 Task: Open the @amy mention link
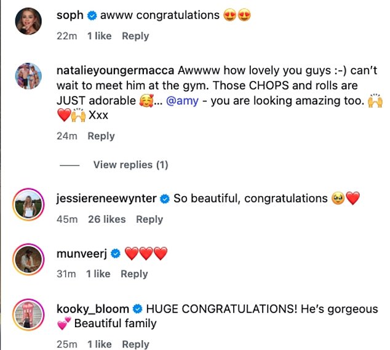(182, 101)
